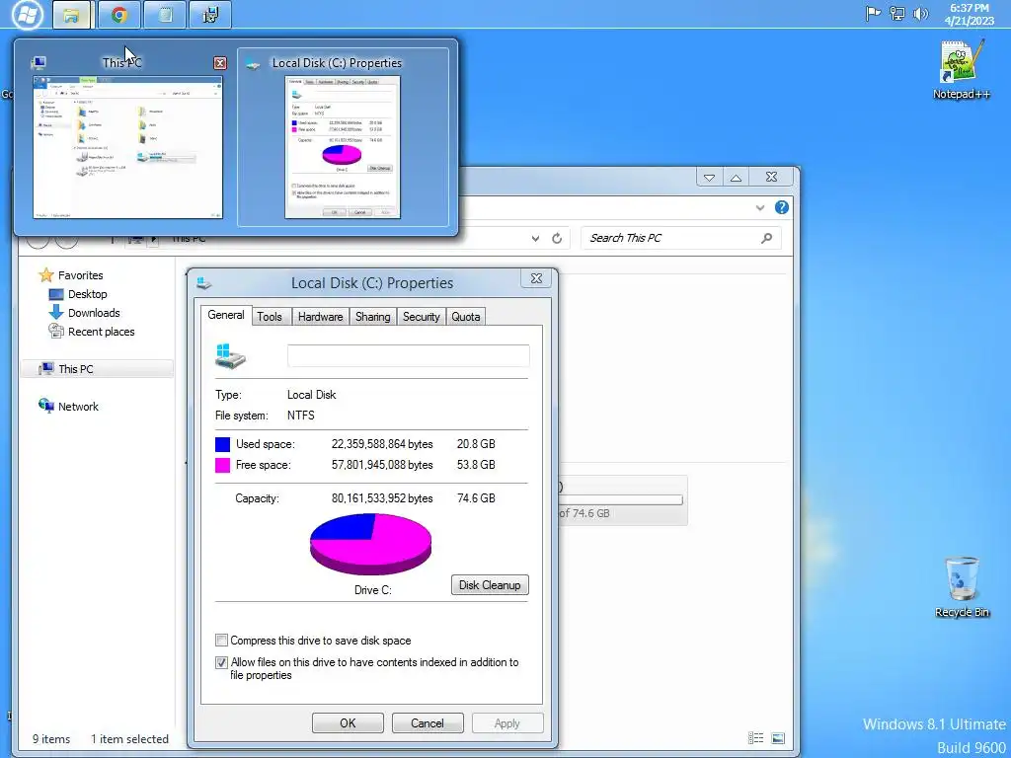The image size is (1011, 758).
Task: Click the '22,359,588,864 bytes' value
Action: (x=382, y=444)
